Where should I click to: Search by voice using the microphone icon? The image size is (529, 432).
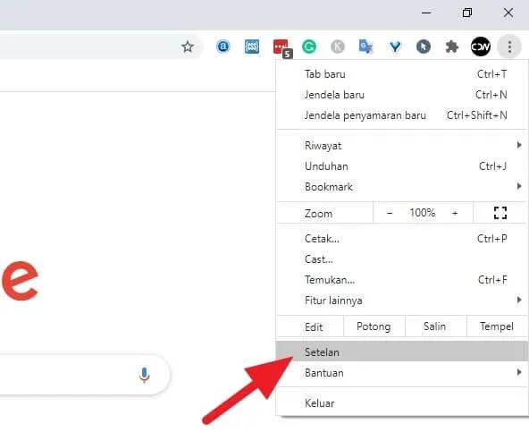(x=144, y=375)
